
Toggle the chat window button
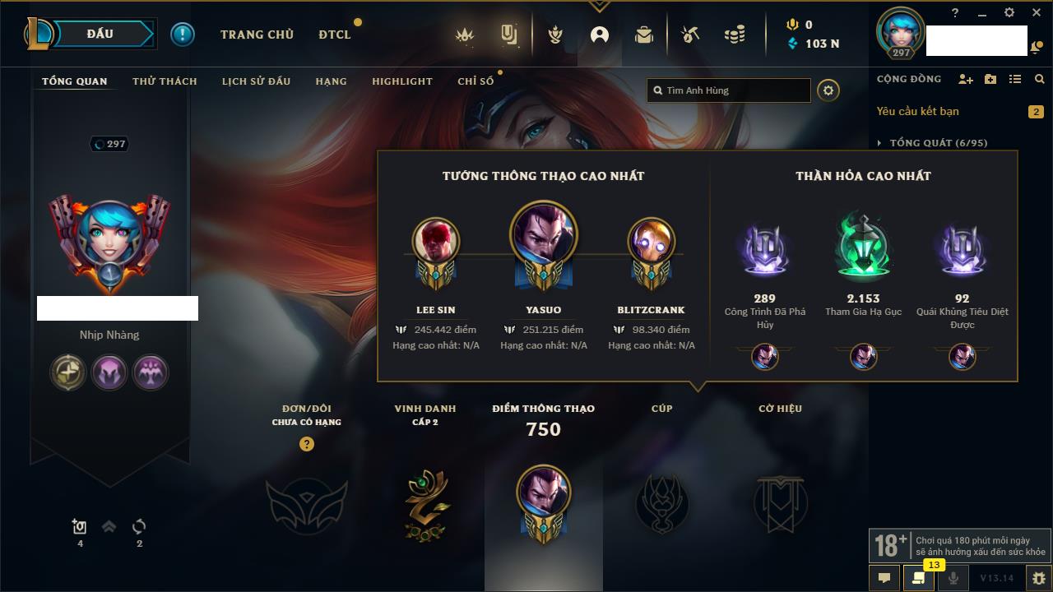pos(884,578)
